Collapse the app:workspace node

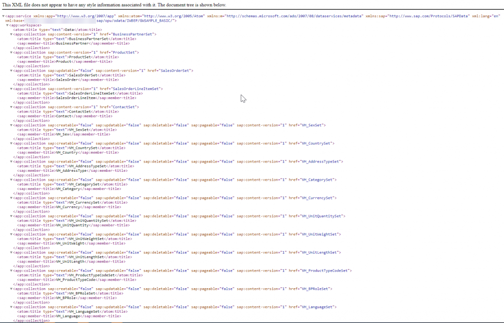click(7, 25)
